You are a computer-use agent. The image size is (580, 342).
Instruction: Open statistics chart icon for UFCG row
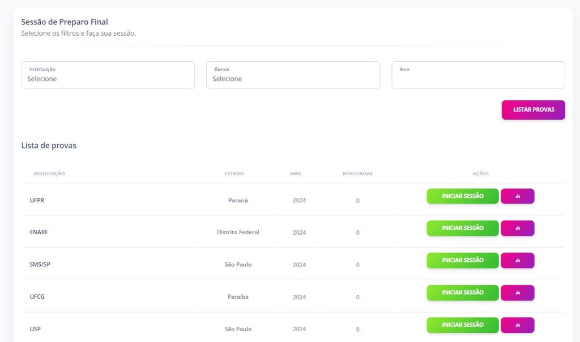517,292
